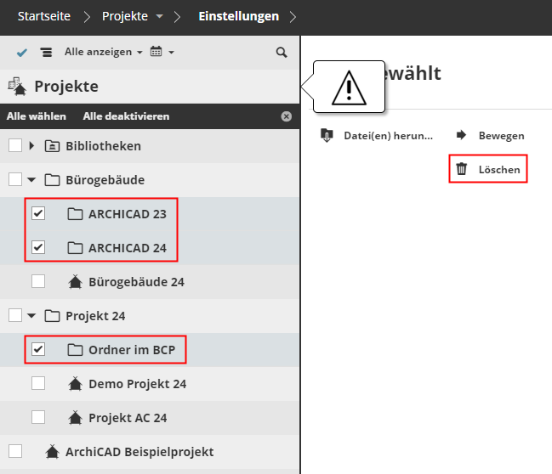
Task: Uncheck the Ordner im BCP checkbox
Action: 38,349
